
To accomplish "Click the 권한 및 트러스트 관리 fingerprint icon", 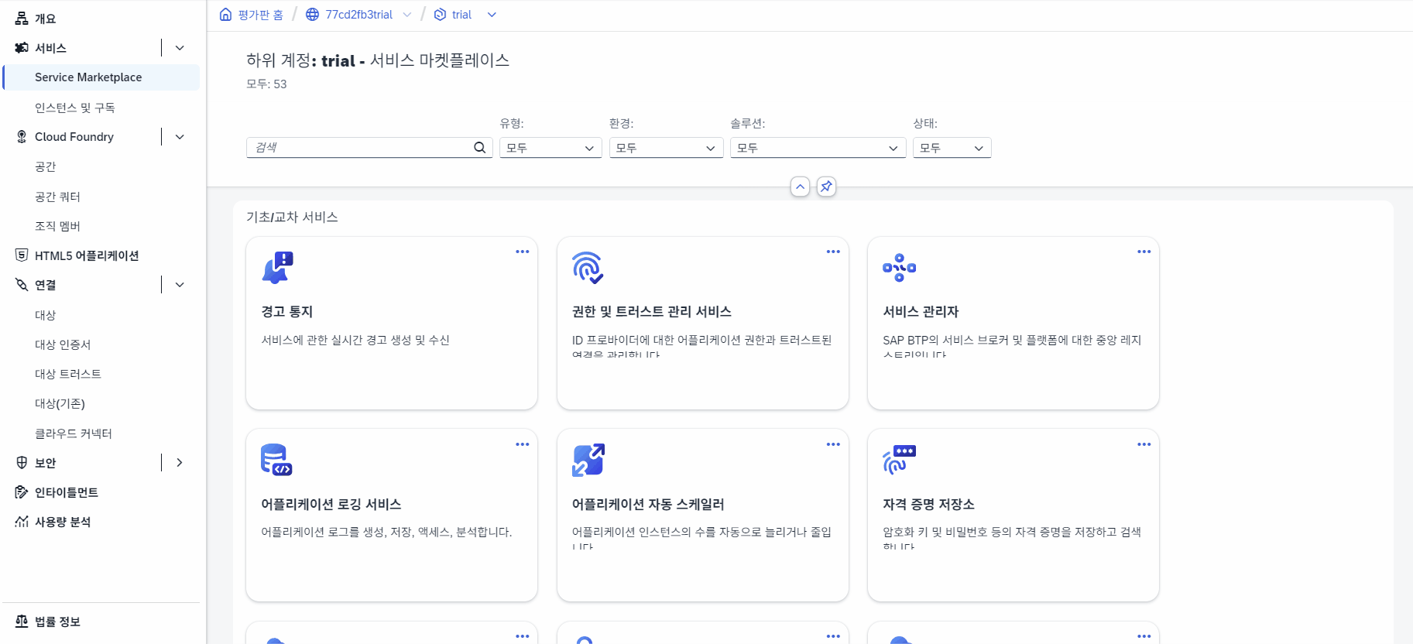I will pos(588,268).
